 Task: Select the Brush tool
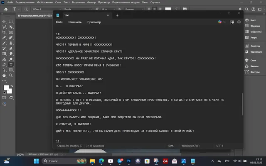click(x=4, y=43)
